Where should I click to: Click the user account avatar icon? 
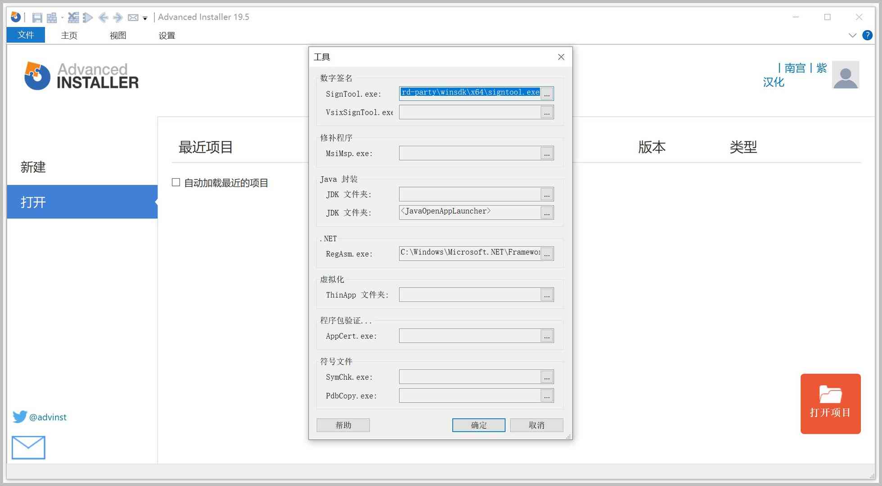click(846, 75)
